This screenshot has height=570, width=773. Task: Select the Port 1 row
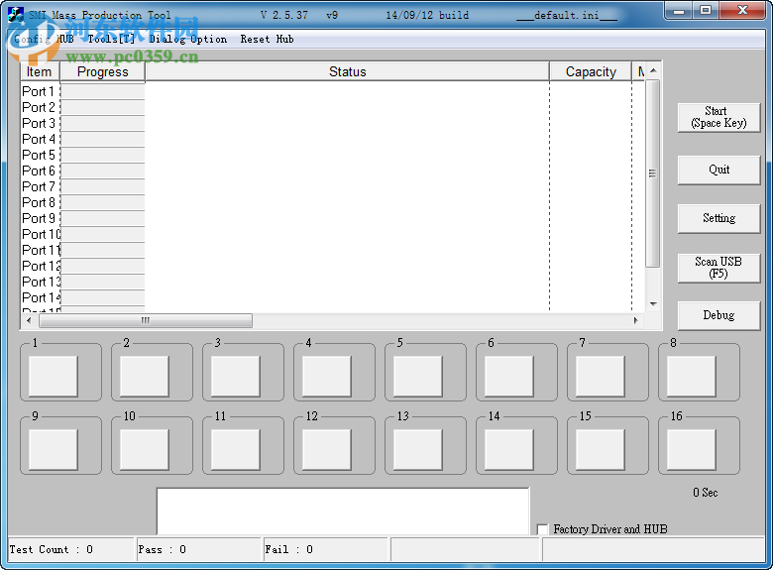tap(333, 91)
